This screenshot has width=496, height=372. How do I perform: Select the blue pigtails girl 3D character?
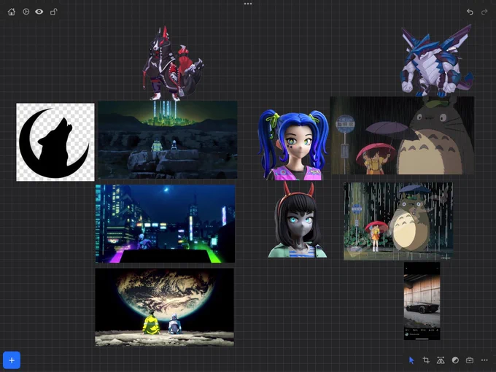coord(293,145)
